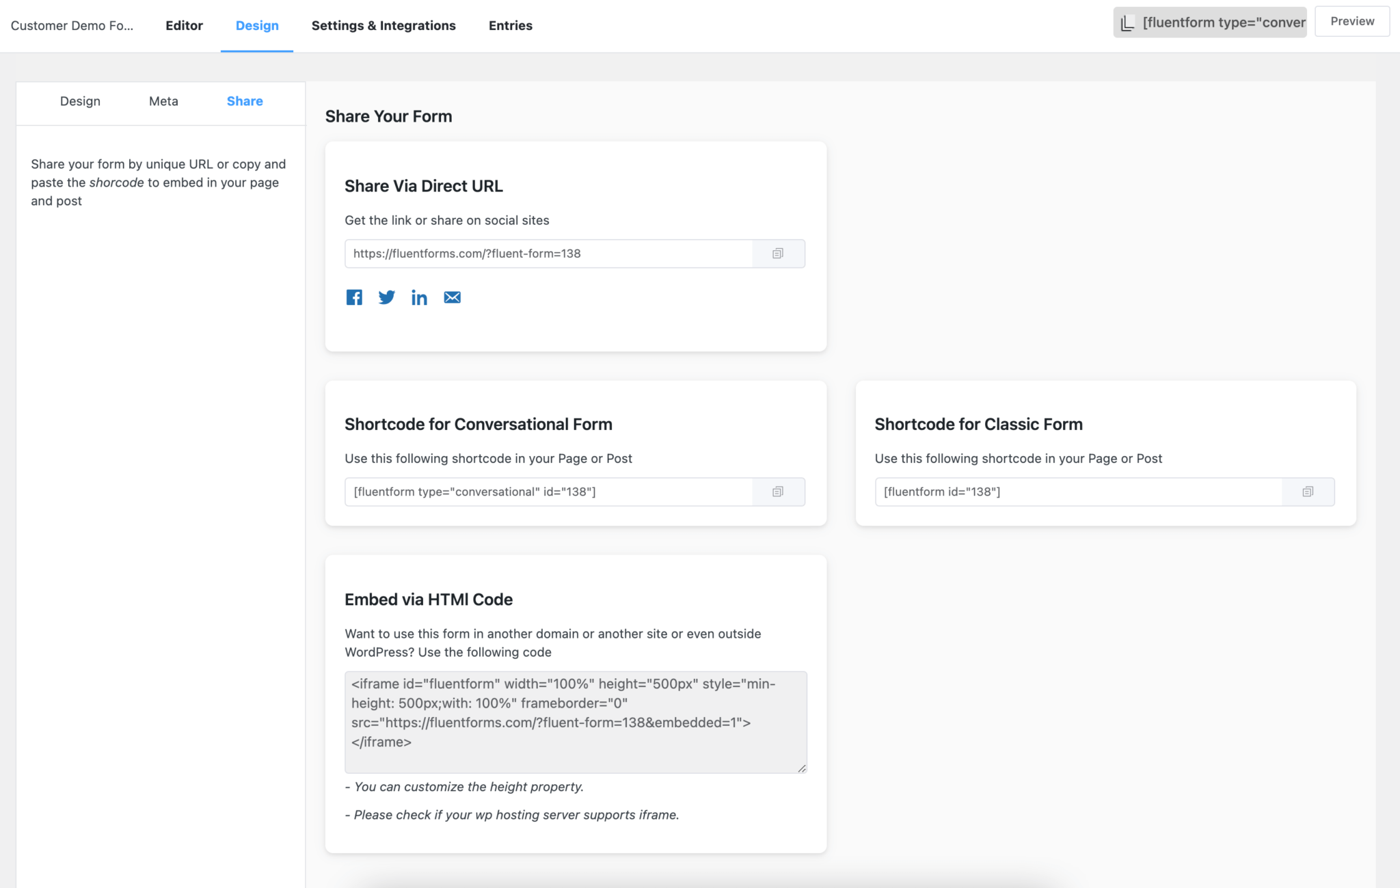Image resolution: width=1400 pixels, height=888 pixels.
Task: Preview the form
Action: pos(1351,21)
